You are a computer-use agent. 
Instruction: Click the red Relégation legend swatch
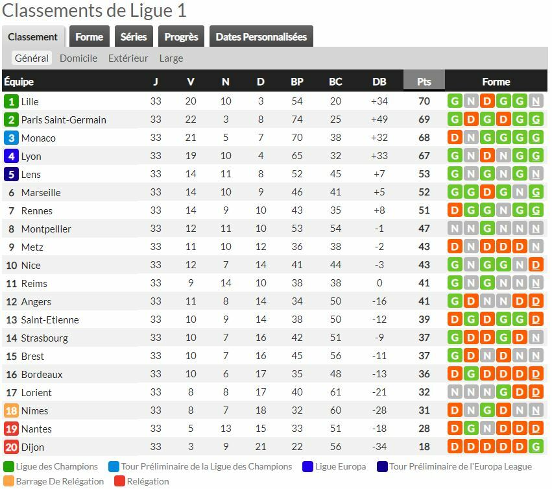pyautogui.click(x=119, y=481)
